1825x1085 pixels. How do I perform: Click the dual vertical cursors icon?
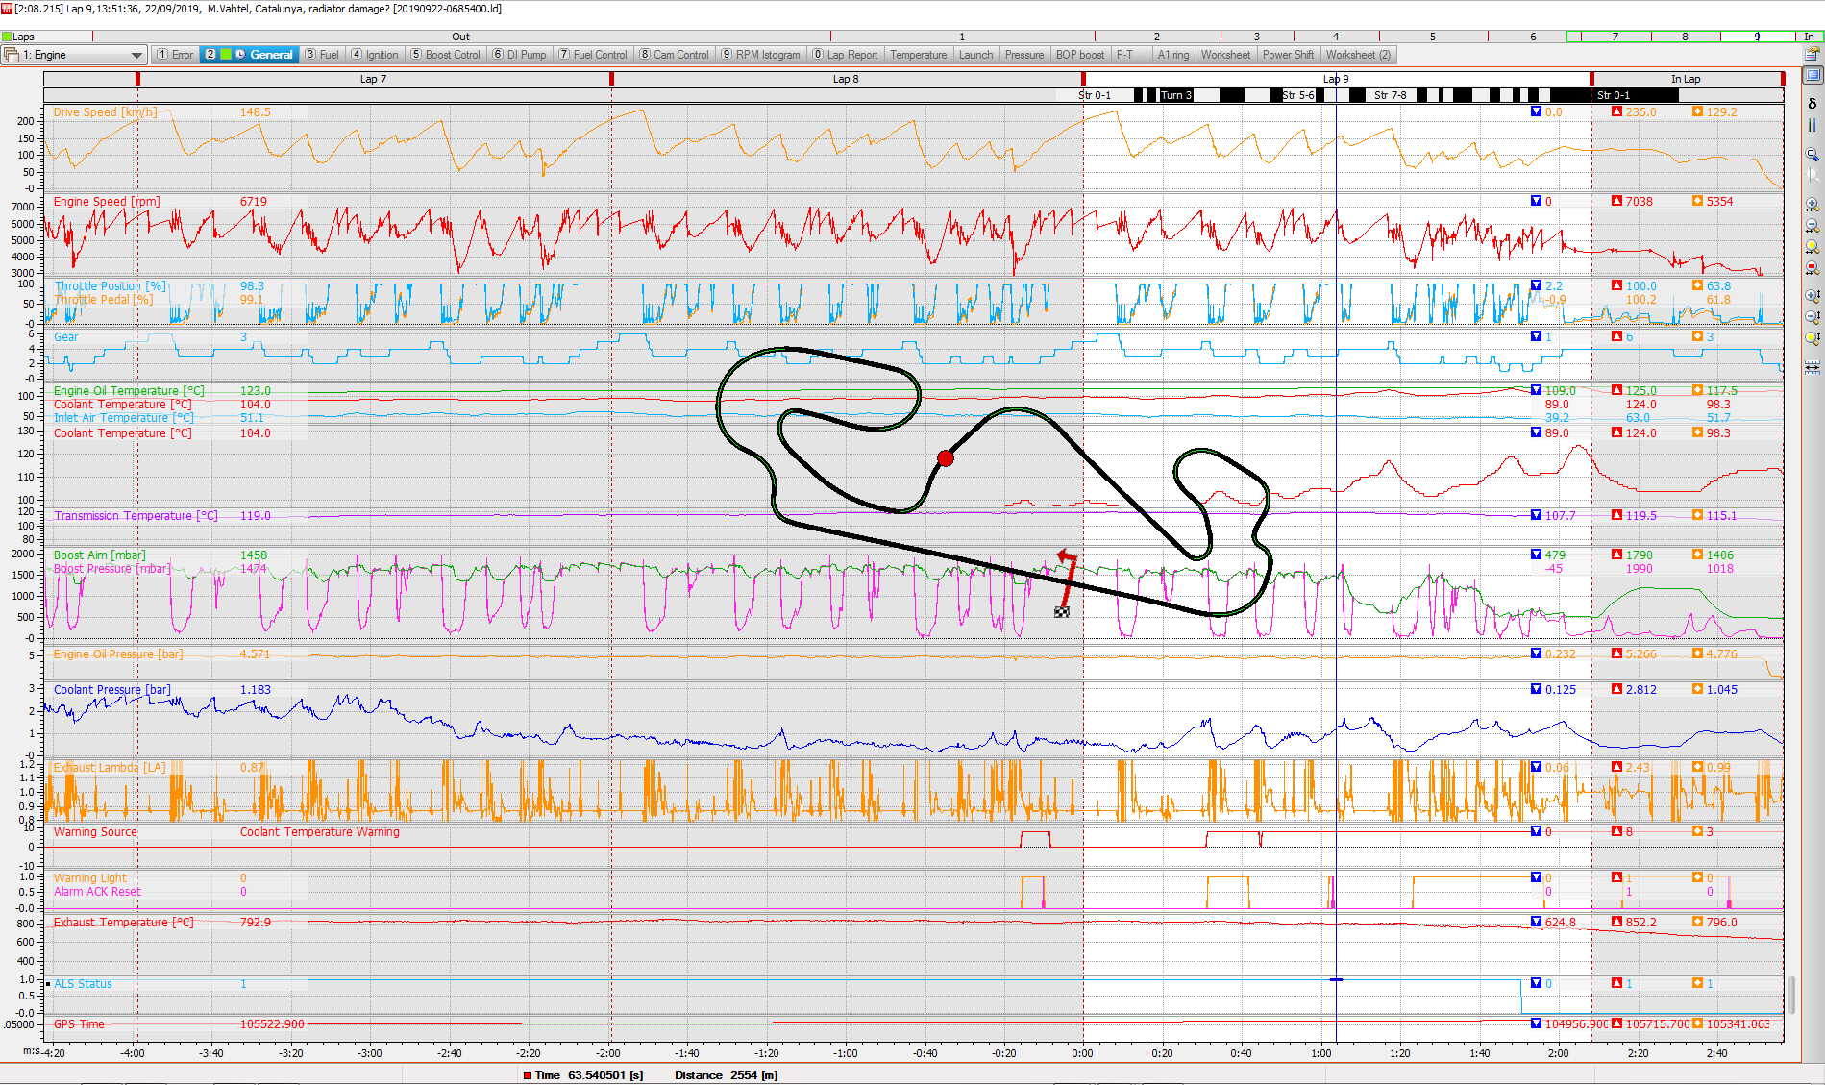[x=1813, y=125]
